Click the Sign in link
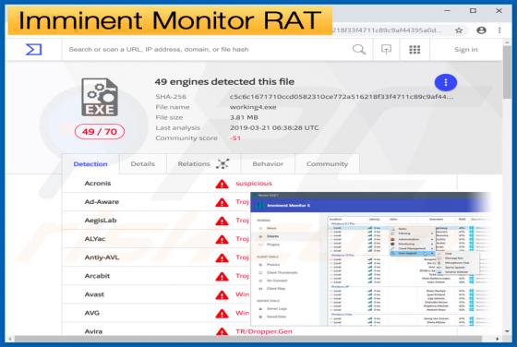This screenshot has height=347, width=517. 465,50
